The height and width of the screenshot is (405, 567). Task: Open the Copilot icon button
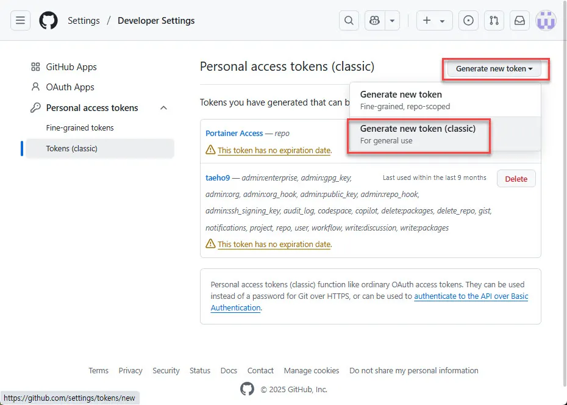[374, 21]
